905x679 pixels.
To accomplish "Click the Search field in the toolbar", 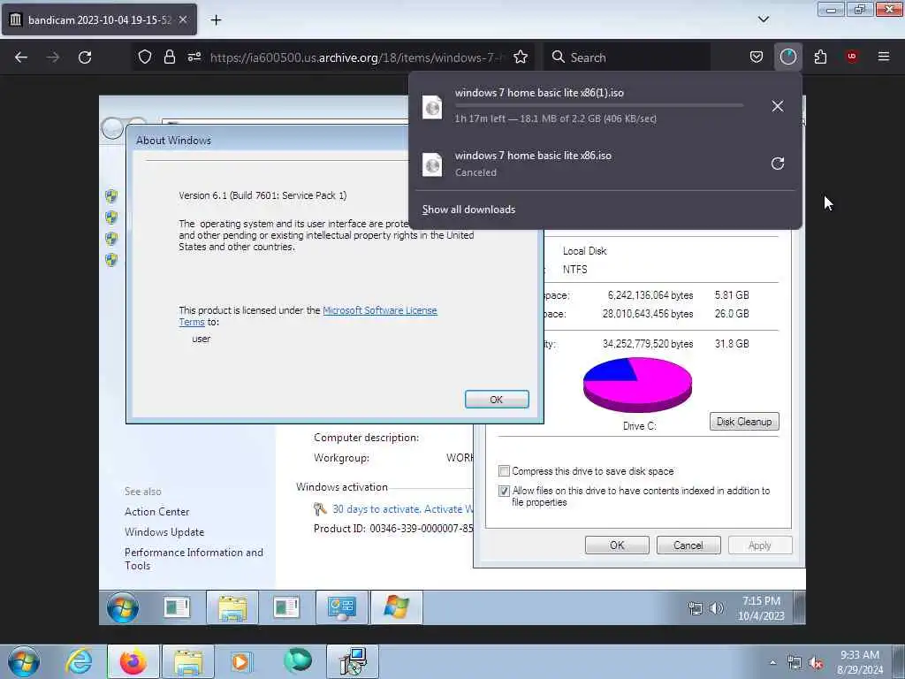I will [627, 57].
